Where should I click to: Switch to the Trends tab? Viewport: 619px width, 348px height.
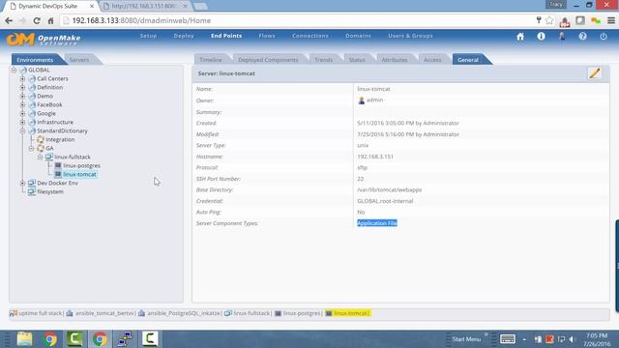(323, 60)
